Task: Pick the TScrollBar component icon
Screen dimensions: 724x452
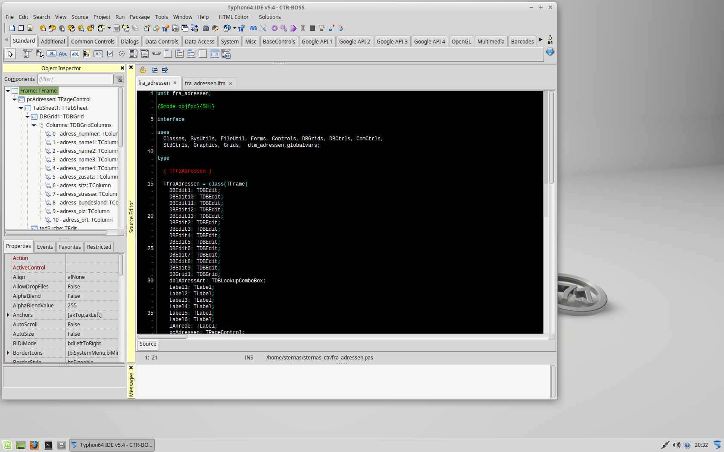Action: coord(156,53)
